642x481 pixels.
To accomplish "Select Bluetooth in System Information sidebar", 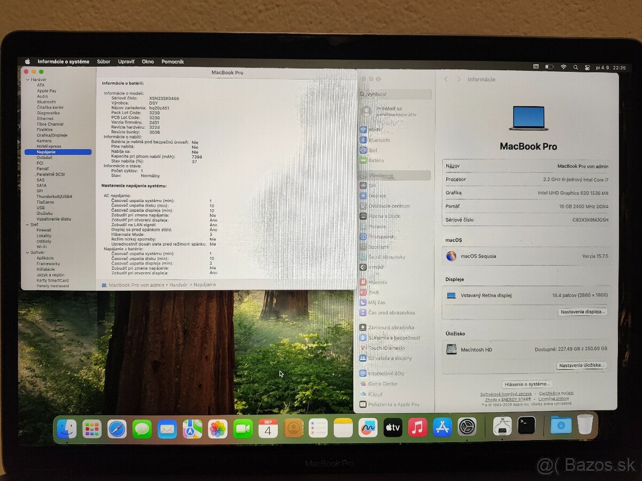I will 47,102.
